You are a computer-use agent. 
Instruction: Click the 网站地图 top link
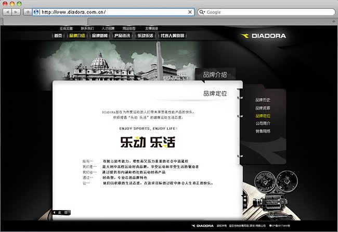pos(129,28)
